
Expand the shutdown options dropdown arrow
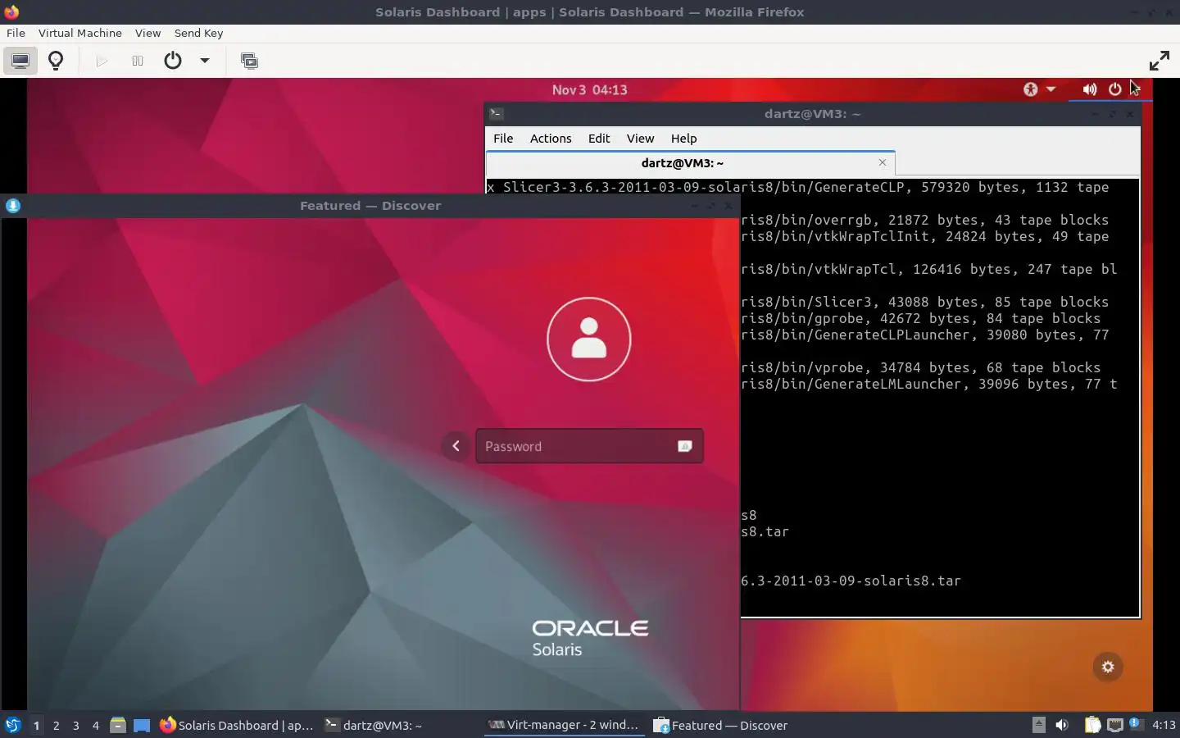205,61
